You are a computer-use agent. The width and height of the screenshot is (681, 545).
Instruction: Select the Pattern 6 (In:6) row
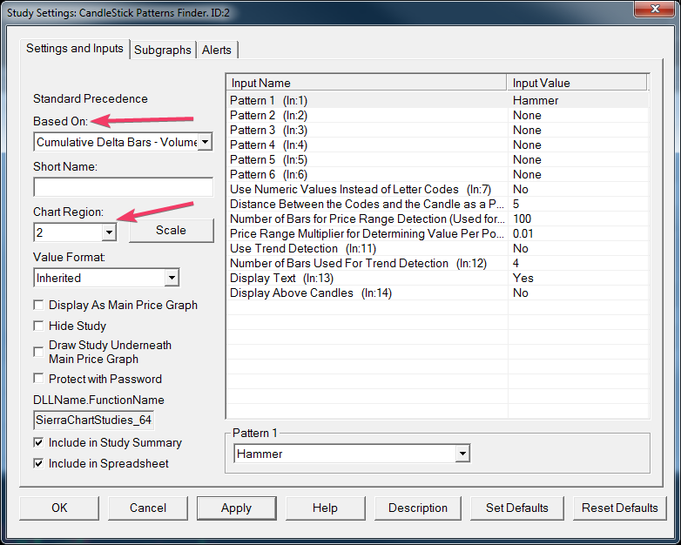(x=438, y=174)
